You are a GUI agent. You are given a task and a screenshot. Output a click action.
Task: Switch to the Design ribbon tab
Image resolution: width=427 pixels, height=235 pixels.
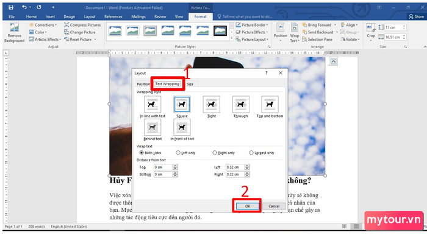pyautogui.click(x=70, y=16)
